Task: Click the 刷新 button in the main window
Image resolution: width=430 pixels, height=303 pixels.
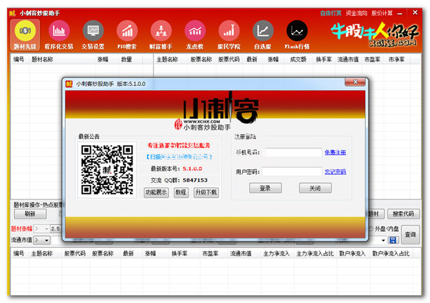Action: (30, 214)
